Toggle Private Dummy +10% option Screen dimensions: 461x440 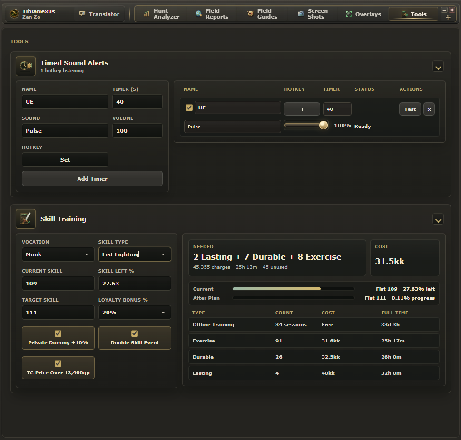pyautogui.click(x=58, y=338)
